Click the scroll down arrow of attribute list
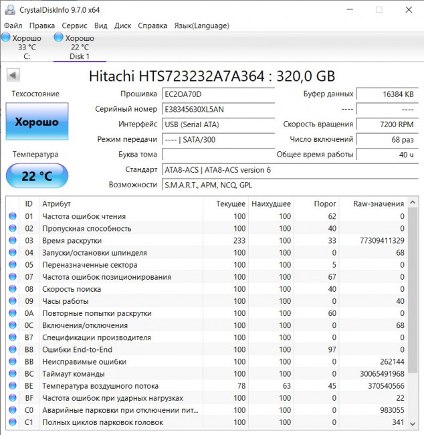This screenshot has height=435, width=424. (x=413, y=424)
